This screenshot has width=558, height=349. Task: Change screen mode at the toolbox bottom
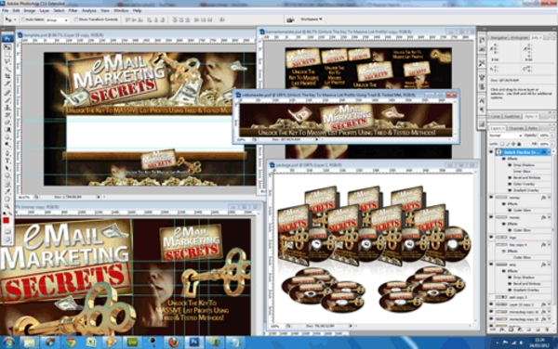[x=7, y=240]
